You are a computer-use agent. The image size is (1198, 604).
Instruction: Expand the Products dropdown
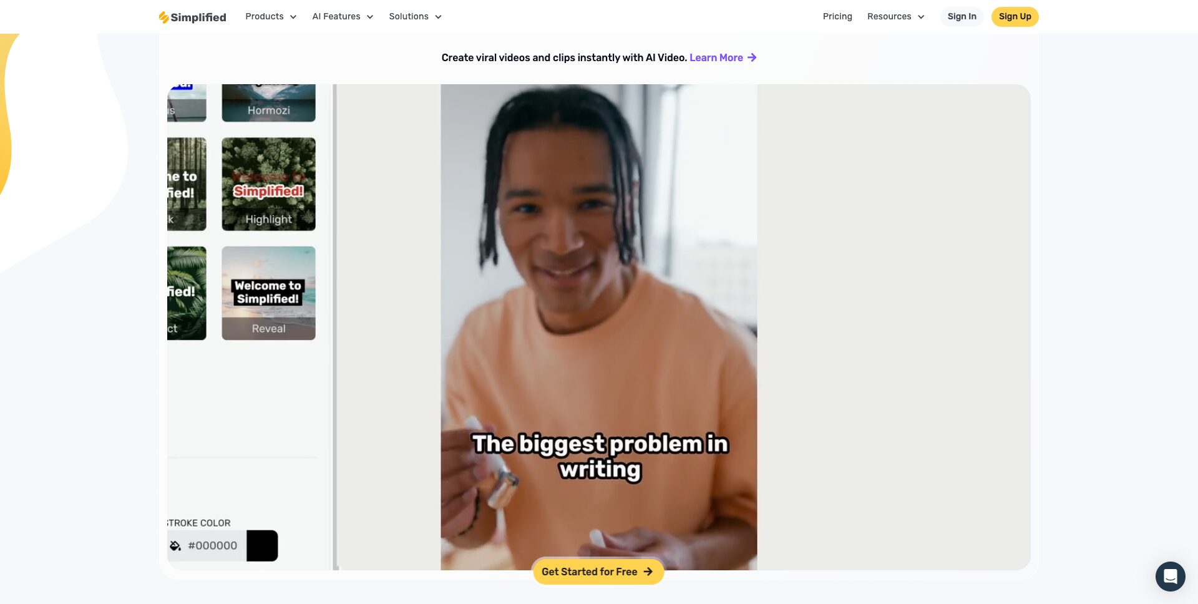tap(271, 17)
